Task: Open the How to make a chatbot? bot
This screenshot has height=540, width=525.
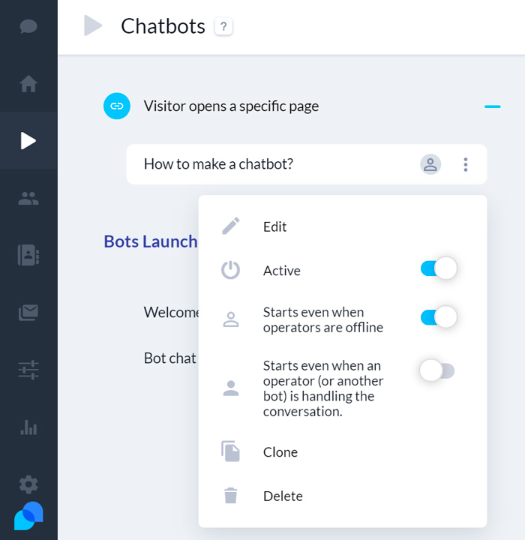Action: point(218,164)
